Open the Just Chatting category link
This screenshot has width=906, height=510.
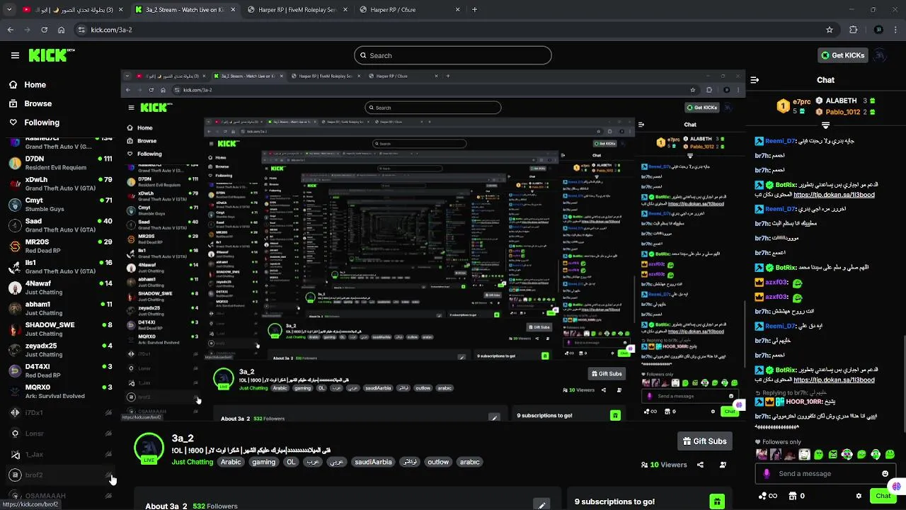coord(192,462)
